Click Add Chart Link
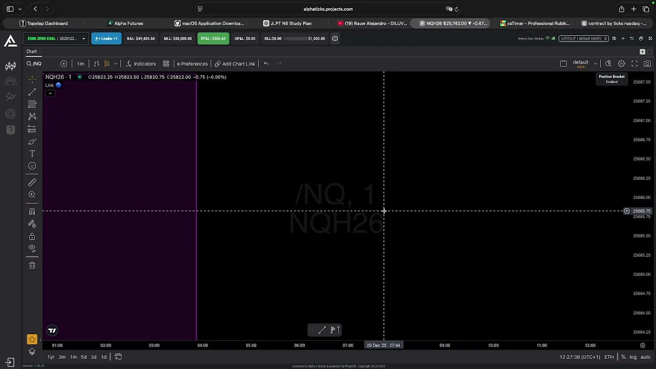Image resolution: width=656 pixels, height=369 pixels. [x=235, y=64]
